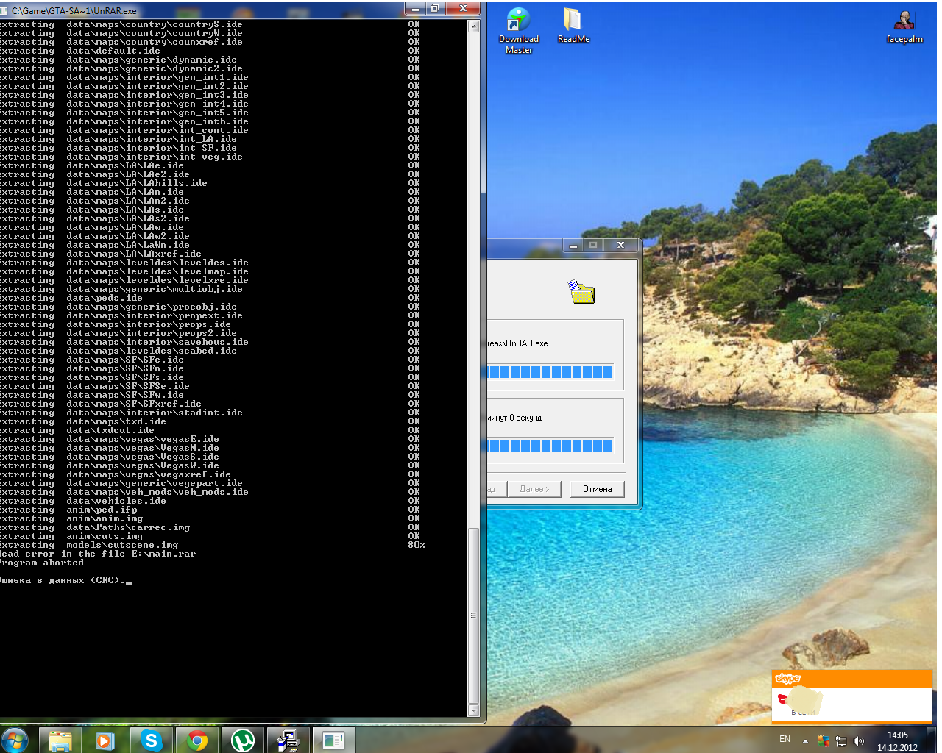Open the volume speaker tray icon
This screenshot has width=942, height=753.
click(x=859, y=741)
